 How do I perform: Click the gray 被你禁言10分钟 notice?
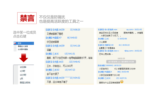pyautogui.click(x=121, y=62)
